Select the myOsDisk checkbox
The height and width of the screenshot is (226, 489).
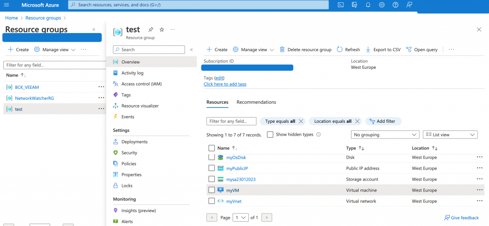pos(212,157)
